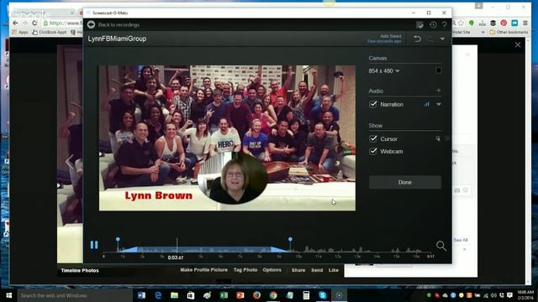Open Skype from the taskbar
The height and width of the screenshot is (302, 538).
coord(323,295)
